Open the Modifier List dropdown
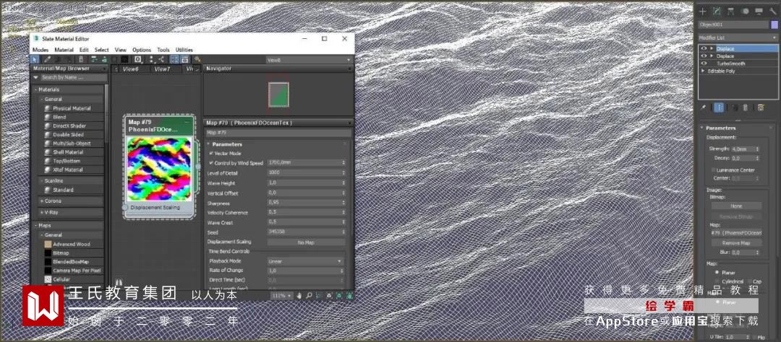 pos(738,38)
